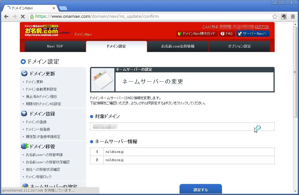The height and width of the screenshot is (195, 299).
Task: Open the ドメイン更新 sidebar link
Action: pos(34,82)
